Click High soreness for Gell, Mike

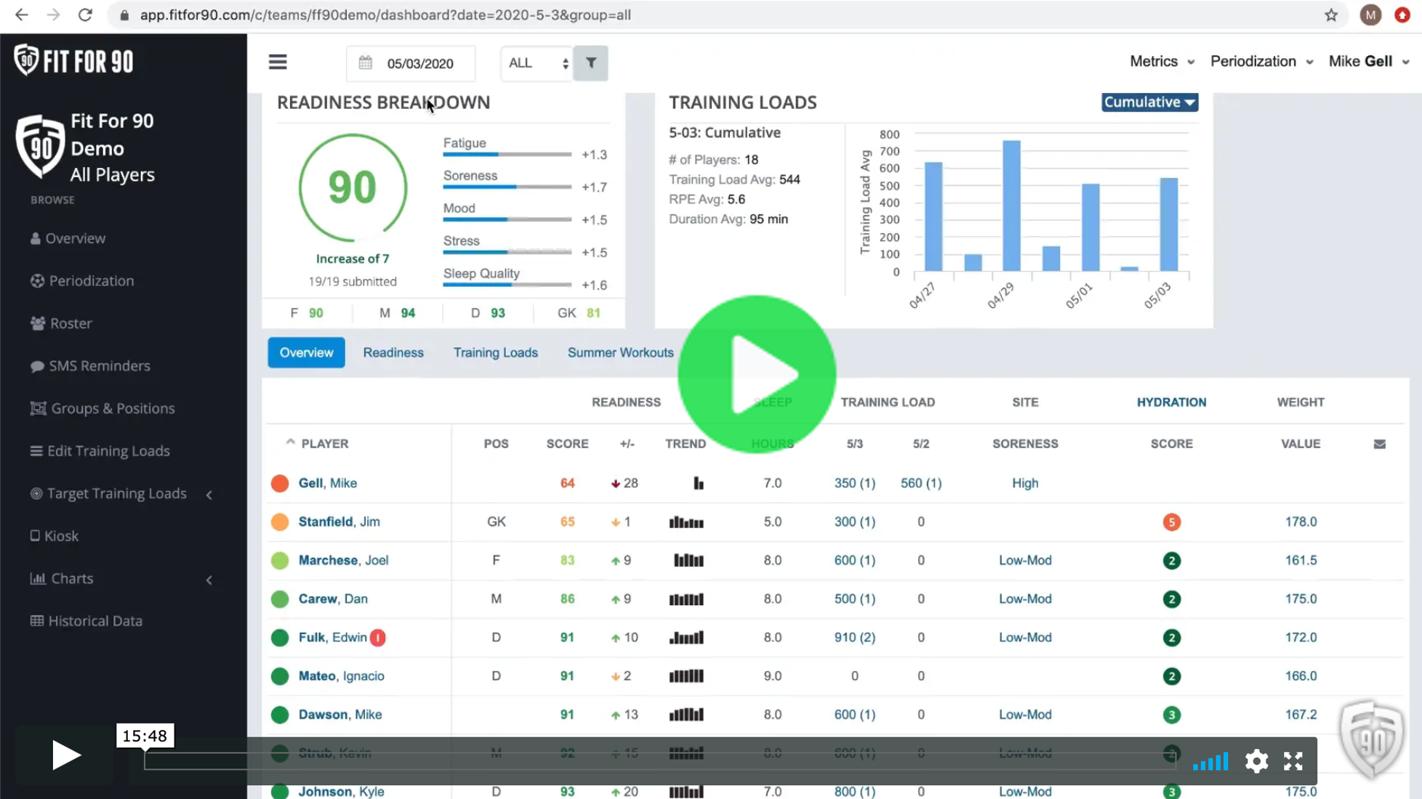[1025, 484]
